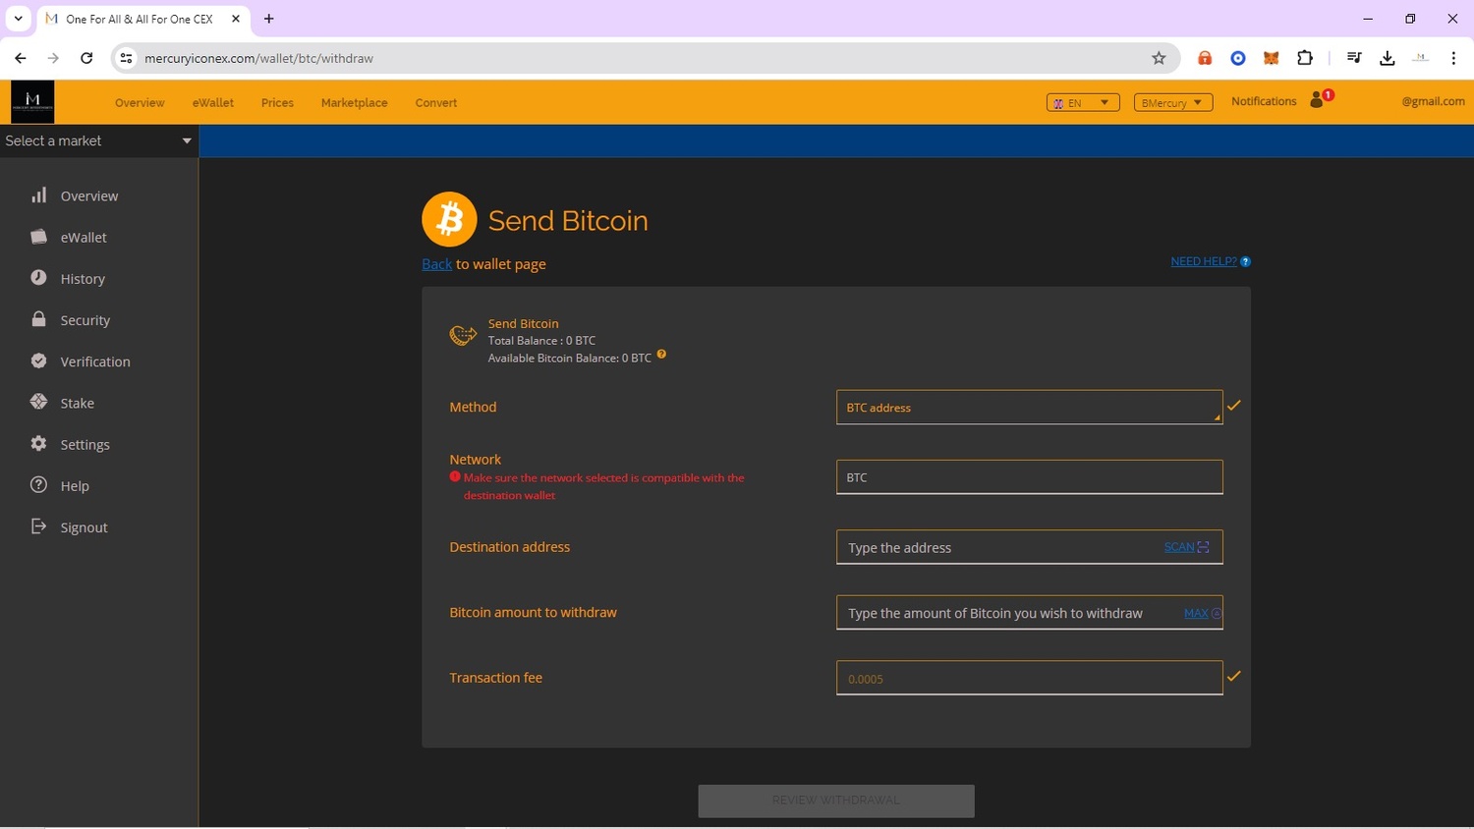Open a new browser tab
Viewport: 1474px width, 829px height.
[x=268, y=19]
